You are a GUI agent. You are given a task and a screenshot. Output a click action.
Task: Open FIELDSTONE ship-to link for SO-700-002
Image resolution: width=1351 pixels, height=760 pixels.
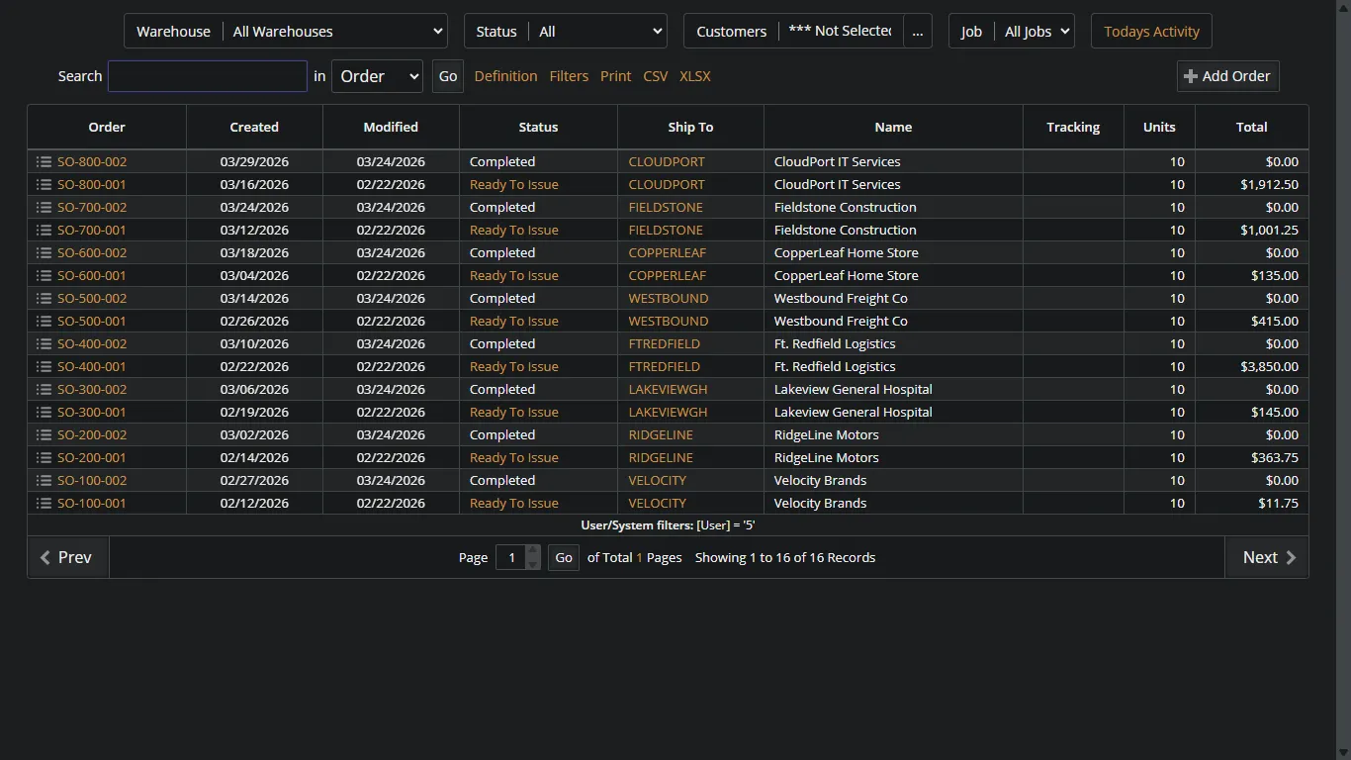pos(666,207)
